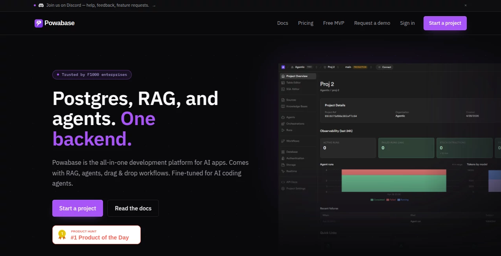Screen dimensions: 501x256
Task: Open the Request a demo nav link
Action: [x=372, y=23]
